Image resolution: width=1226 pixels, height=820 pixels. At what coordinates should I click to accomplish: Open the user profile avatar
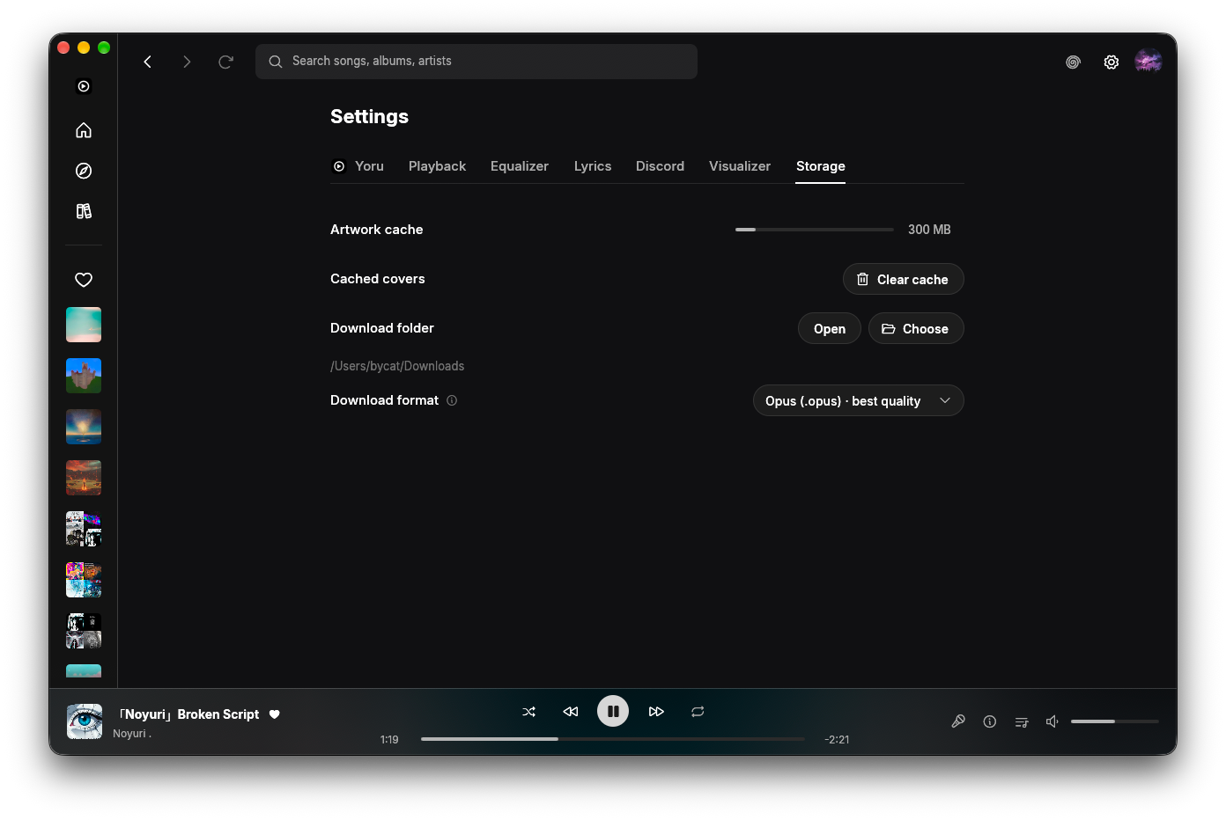coord(1148,61)
